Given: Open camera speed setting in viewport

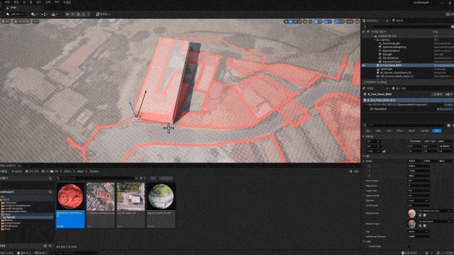Looking at the screenshot, I should [x=350, y=21].
